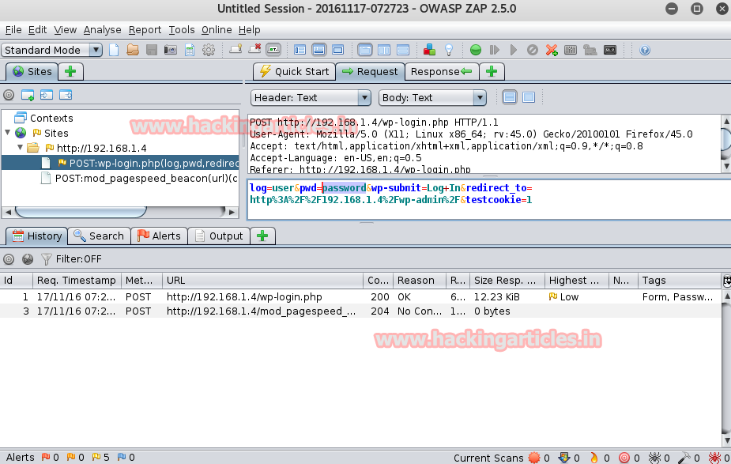731x464 pixels.
Task: Open the Analyse menu
Action: (102, 30)
